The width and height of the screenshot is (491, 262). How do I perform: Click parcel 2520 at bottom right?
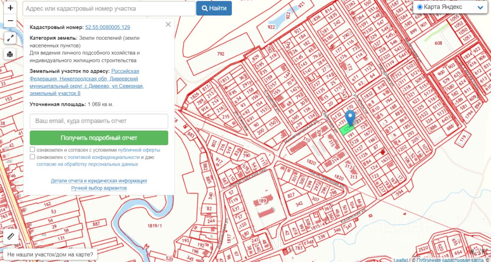click(x=423, y=250)
